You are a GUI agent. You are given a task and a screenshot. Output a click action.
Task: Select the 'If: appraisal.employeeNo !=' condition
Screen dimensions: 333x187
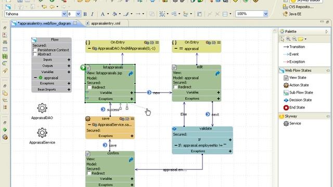point(202,145)
